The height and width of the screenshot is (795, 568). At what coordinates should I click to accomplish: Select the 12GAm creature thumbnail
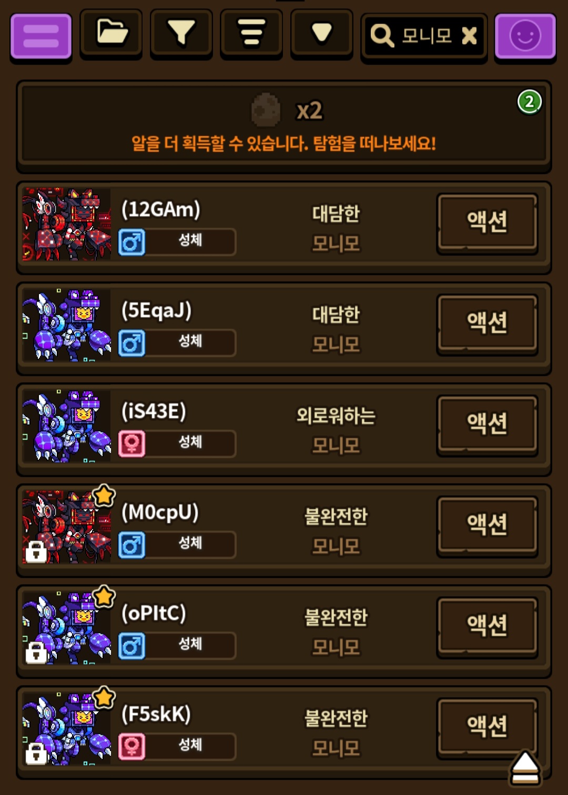click(67, 225)
